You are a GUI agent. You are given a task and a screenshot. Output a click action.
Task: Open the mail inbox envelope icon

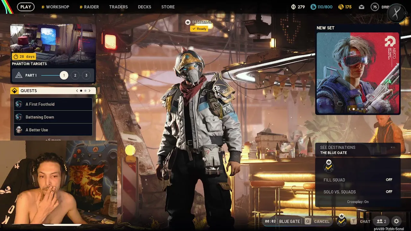pos(362,7)
